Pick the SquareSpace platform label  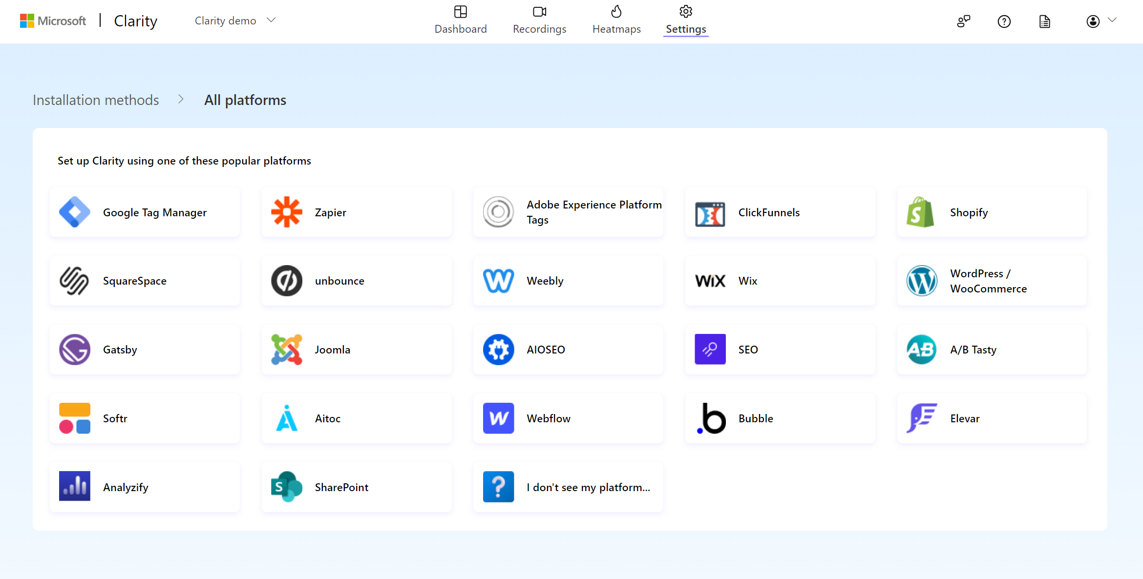(x=135, y=281)
